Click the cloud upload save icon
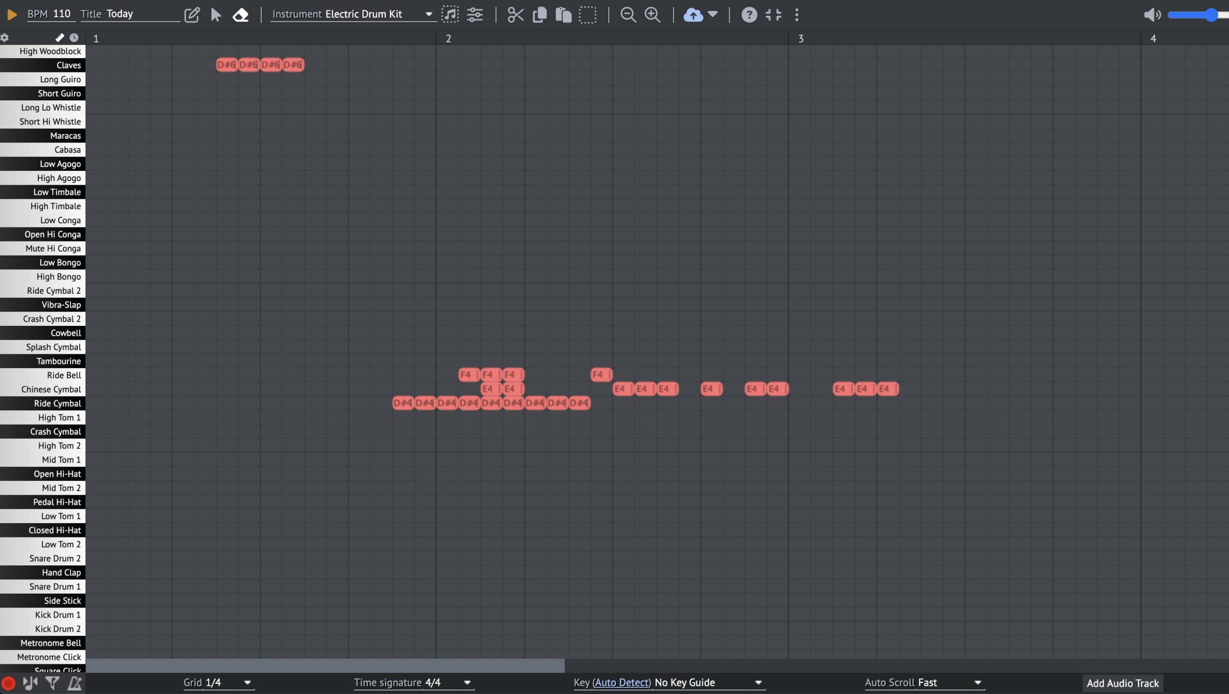Viewport: 1229px width, 694px height. tap(693, 14)
